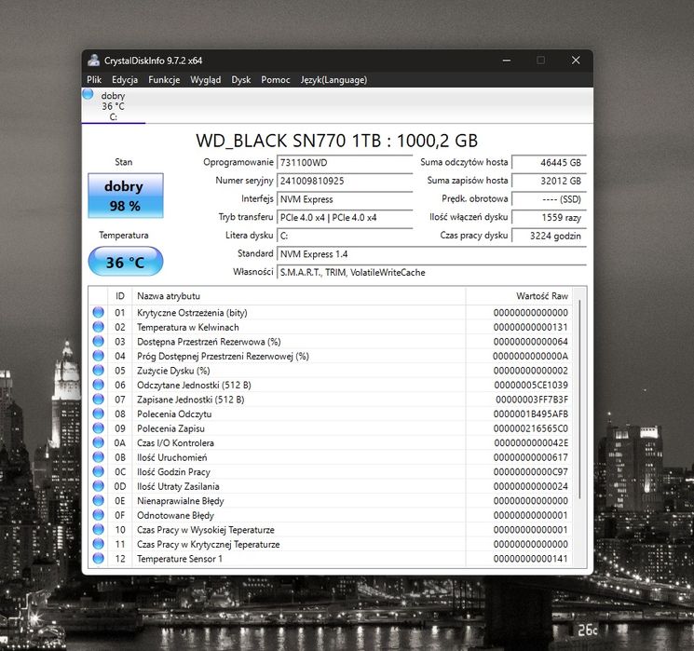
Task: Click the status orb for Ilość Godzin Pracy
Action: (x=98, y=471)
